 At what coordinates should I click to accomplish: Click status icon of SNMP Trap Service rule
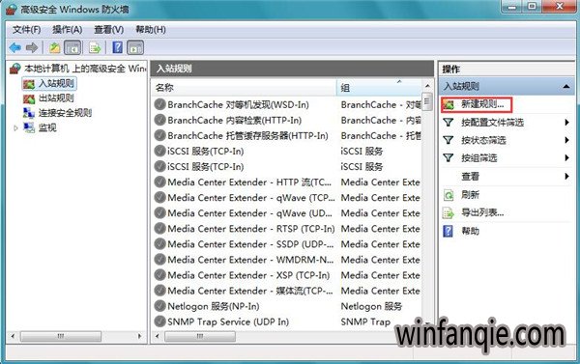pyautogui.click(x=159, y=322)
